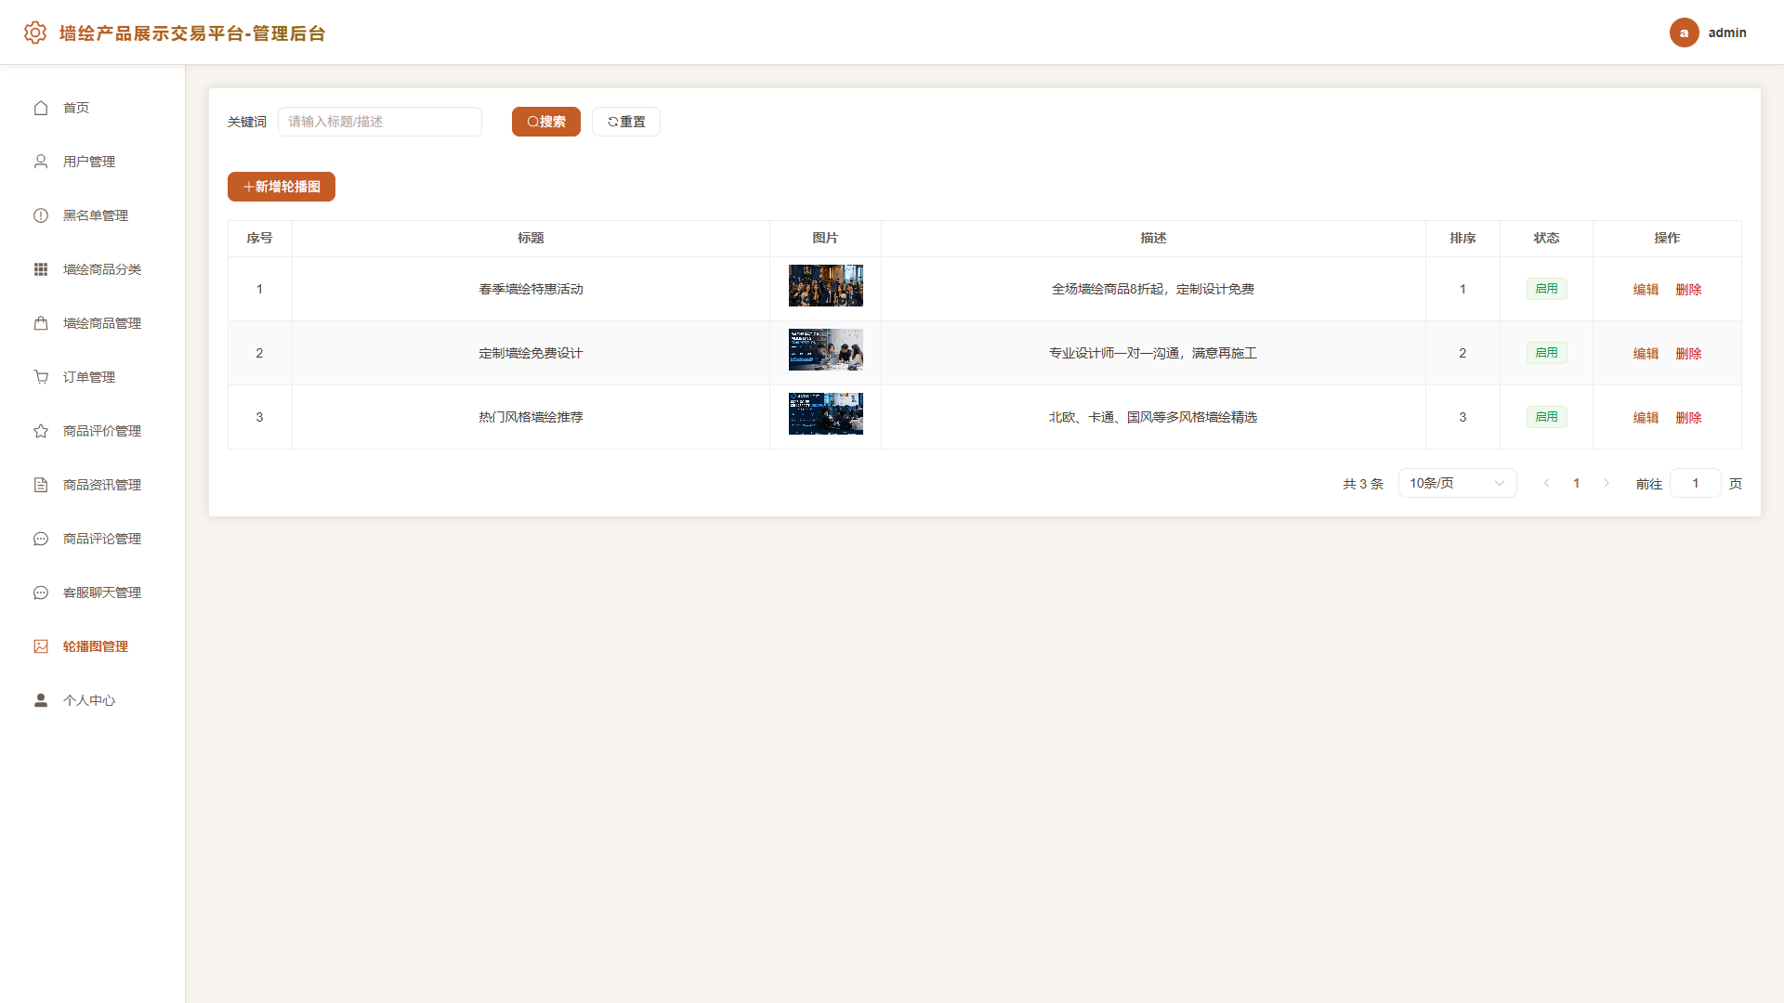Edit the 春季墙绘特惠活动 row
The image size is (1784, 1003).
(x=1646, y=290)
